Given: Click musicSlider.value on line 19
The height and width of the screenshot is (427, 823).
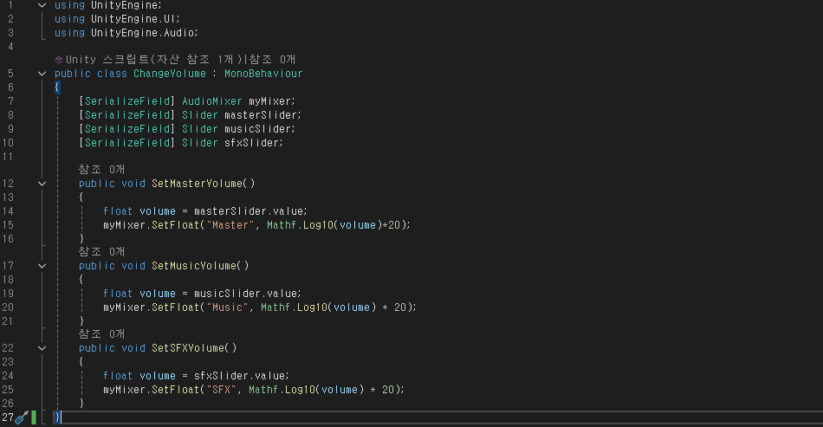Looking at the screenshot, I should pos(246,294).
